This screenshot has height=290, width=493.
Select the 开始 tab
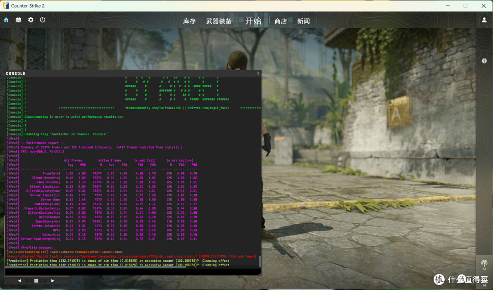(253, 21)
